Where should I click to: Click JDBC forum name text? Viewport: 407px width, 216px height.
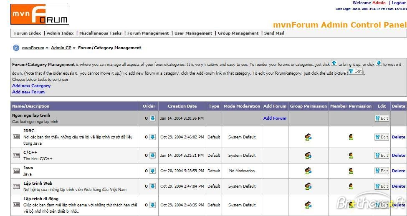(29, 131)
